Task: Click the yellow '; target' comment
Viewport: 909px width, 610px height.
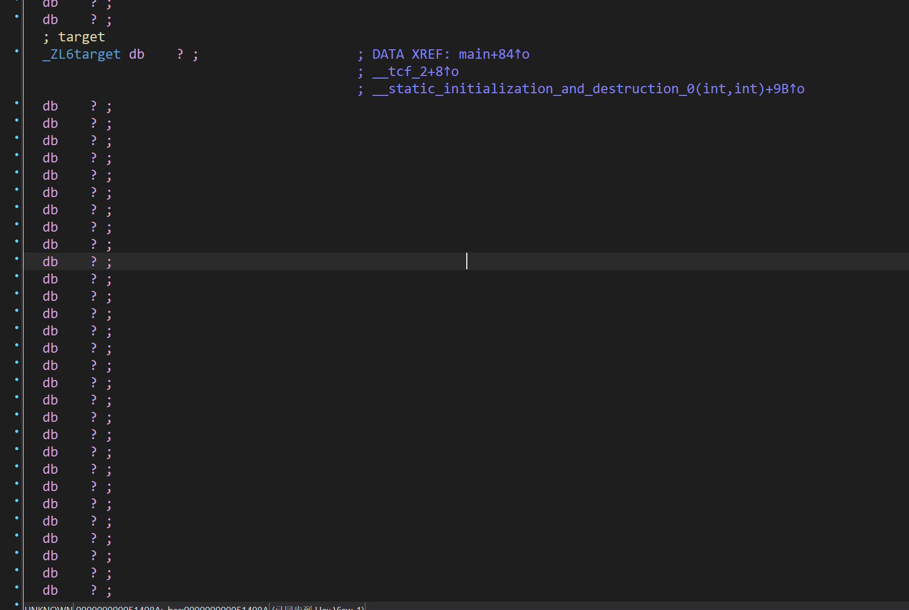Action: coord(74,37)
